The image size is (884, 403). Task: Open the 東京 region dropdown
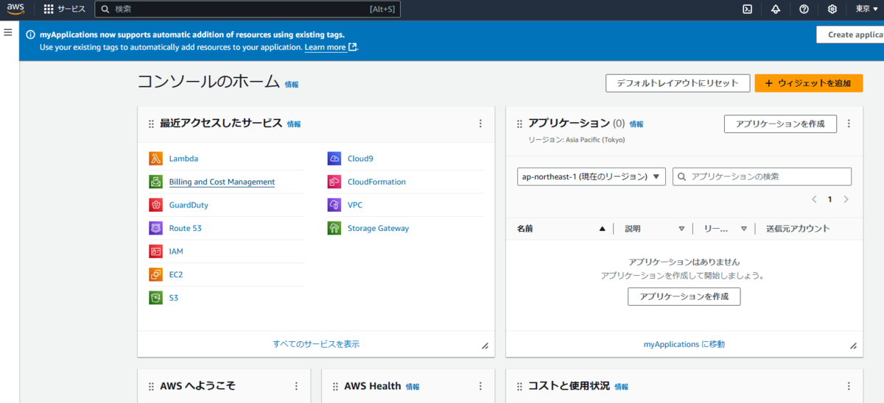(x=866, y=9)
